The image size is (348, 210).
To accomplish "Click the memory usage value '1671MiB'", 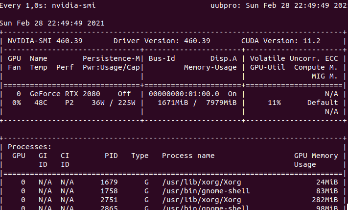I will coord(173,103).
